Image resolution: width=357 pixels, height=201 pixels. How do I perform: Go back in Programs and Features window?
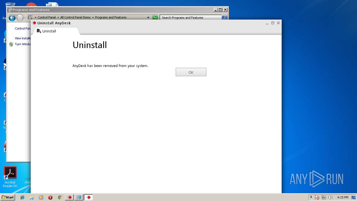[12, 18]
